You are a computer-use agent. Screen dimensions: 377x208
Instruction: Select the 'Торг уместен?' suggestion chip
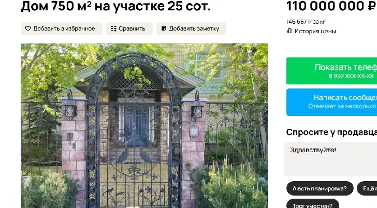coord(313,204)
